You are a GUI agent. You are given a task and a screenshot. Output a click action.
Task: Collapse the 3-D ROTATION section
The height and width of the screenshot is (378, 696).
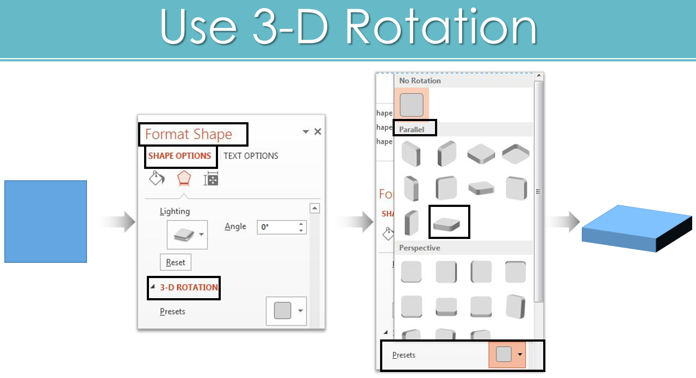point(152,287)
